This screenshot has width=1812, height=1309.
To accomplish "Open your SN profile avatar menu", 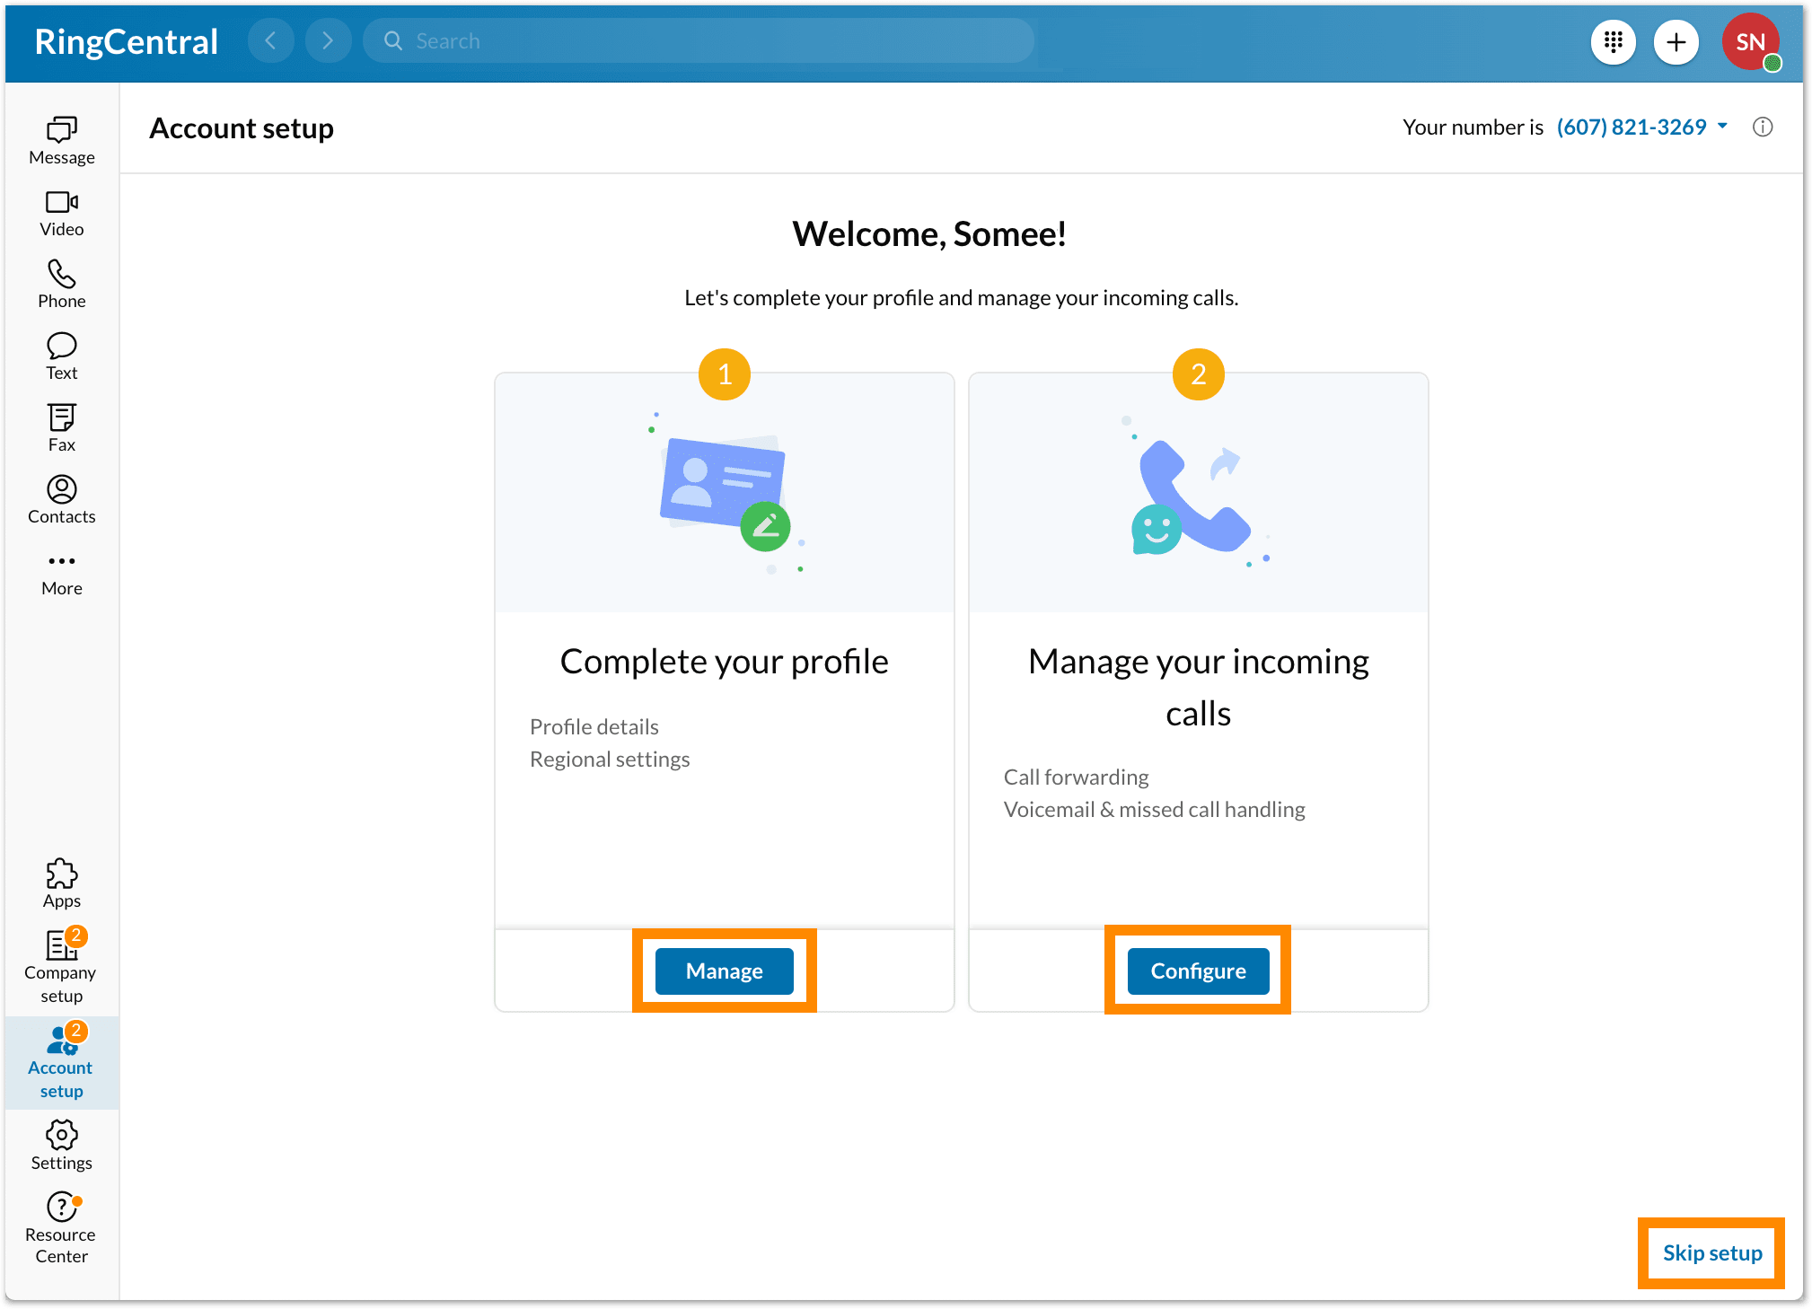I will (1749, 41).
